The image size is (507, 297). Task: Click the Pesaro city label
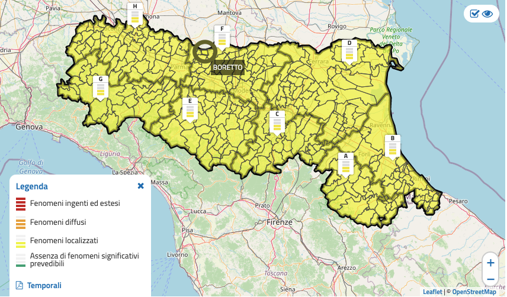pyautogui.click(x=458, y=201)
